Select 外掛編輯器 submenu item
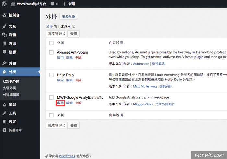 [x=11, y=95]
